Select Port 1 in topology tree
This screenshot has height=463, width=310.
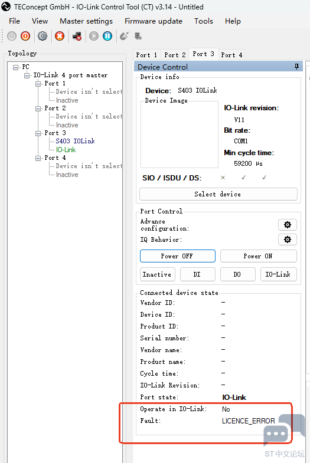click(x=56, y=84)
